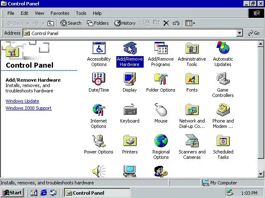Screen dimensions: 265x198
Task: Expand the Forward history dropdown arrow
Action: tap(43, 23)
